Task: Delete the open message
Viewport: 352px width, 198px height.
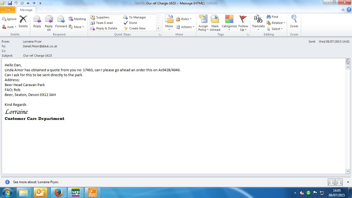Action: tap(23, 22)
